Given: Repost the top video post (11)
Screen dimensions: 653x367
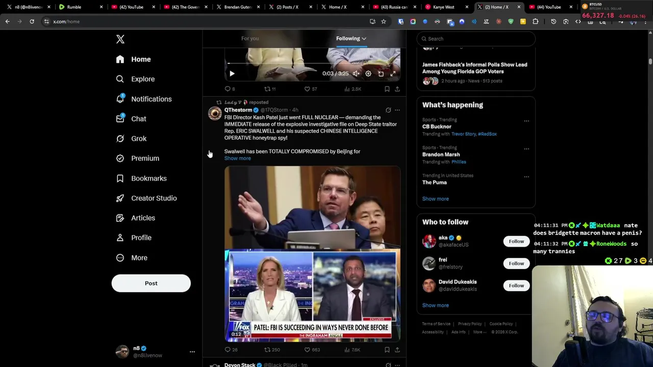Looking at the screenshot, I should tap(270, 89).
